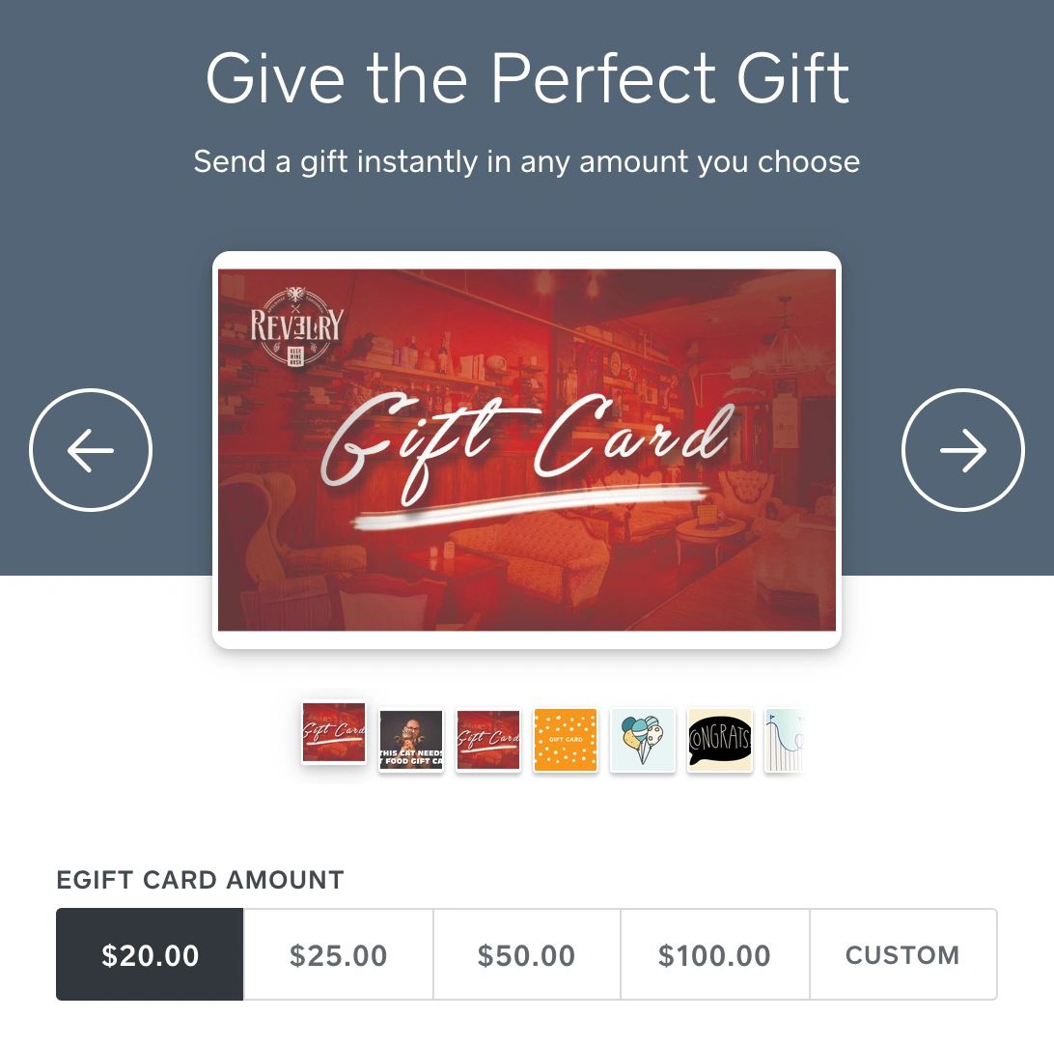Click the white underline brush stroke on card
The height and width of the screenshot is (1047, 1054).
tap(531, 504)
